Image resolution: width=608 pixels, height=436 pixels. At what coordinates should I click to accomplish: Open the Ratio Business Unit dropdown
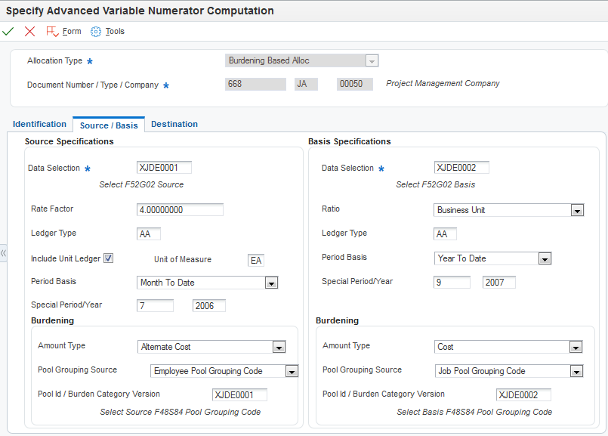577,210
